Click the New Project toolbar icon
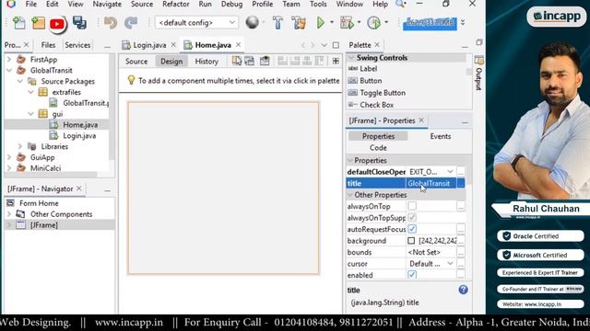This screenshot has height=331, width=590. [x=38, y=23]
